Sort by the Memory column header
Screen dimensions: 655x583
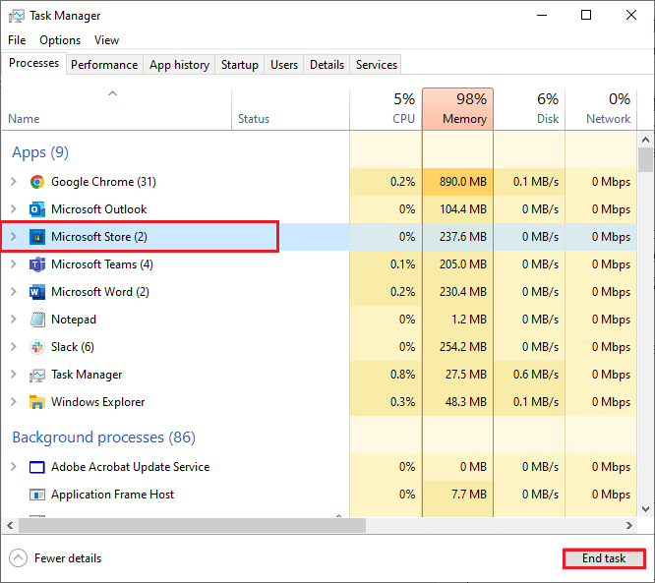pos(458,108)
